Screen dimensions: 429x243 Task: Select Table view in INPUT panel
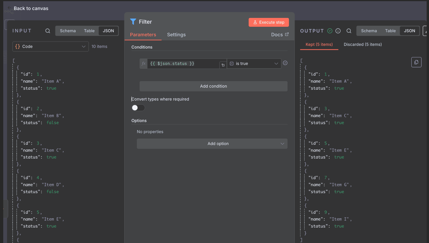click(x=89, y=31)
